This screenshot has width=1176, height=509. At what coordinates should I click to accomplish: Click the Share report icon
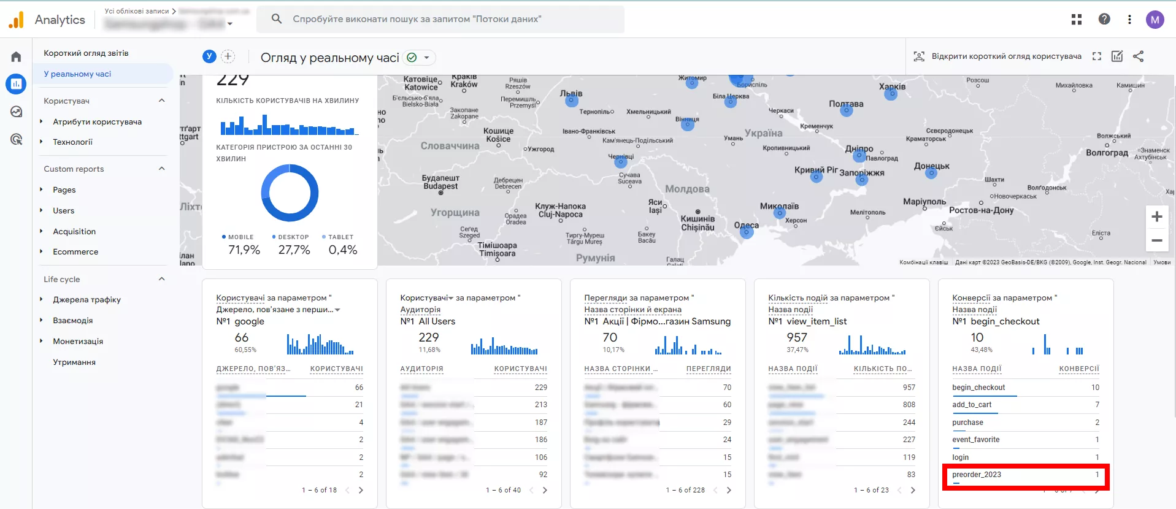(1139, 56)
